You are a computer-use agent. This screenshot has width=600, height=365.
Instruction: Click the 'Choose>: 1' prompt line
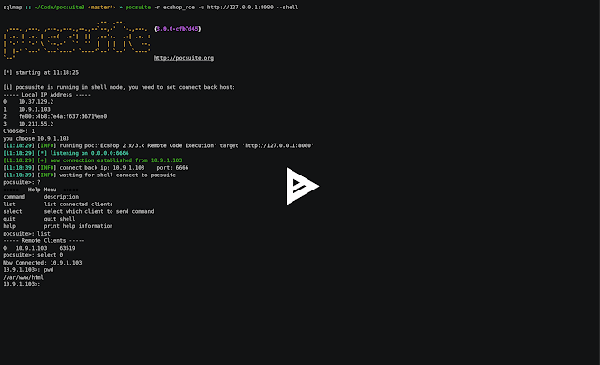19,131
